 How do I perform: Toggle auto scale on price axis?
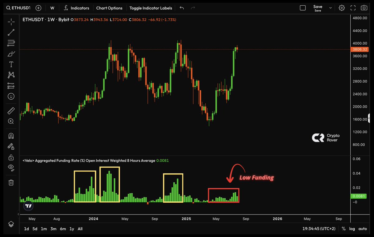[362, 229]
